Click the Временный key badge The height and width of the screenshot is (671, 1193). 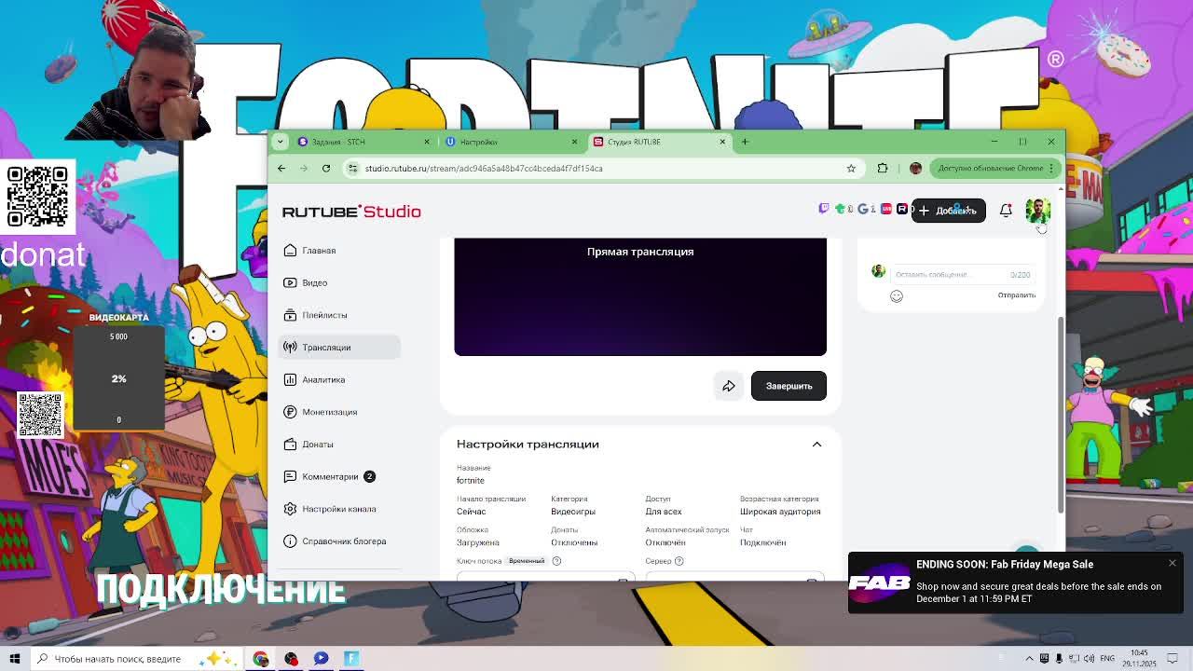click(527, 561)
